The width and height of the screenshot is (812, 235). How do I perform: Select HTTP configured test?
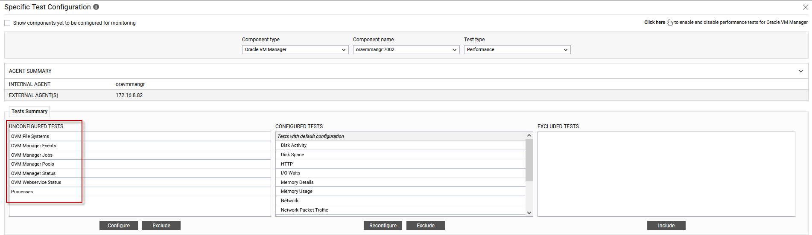click(400, 164)
